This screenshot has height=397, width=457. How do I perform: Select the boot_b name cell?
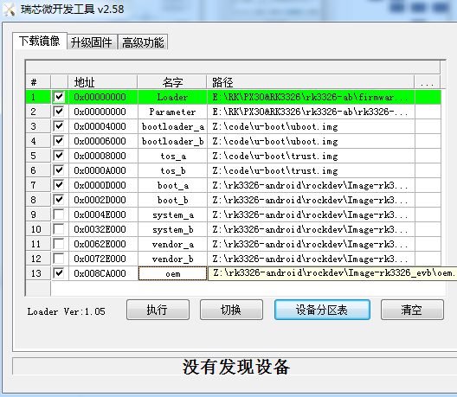click(172, 200)
